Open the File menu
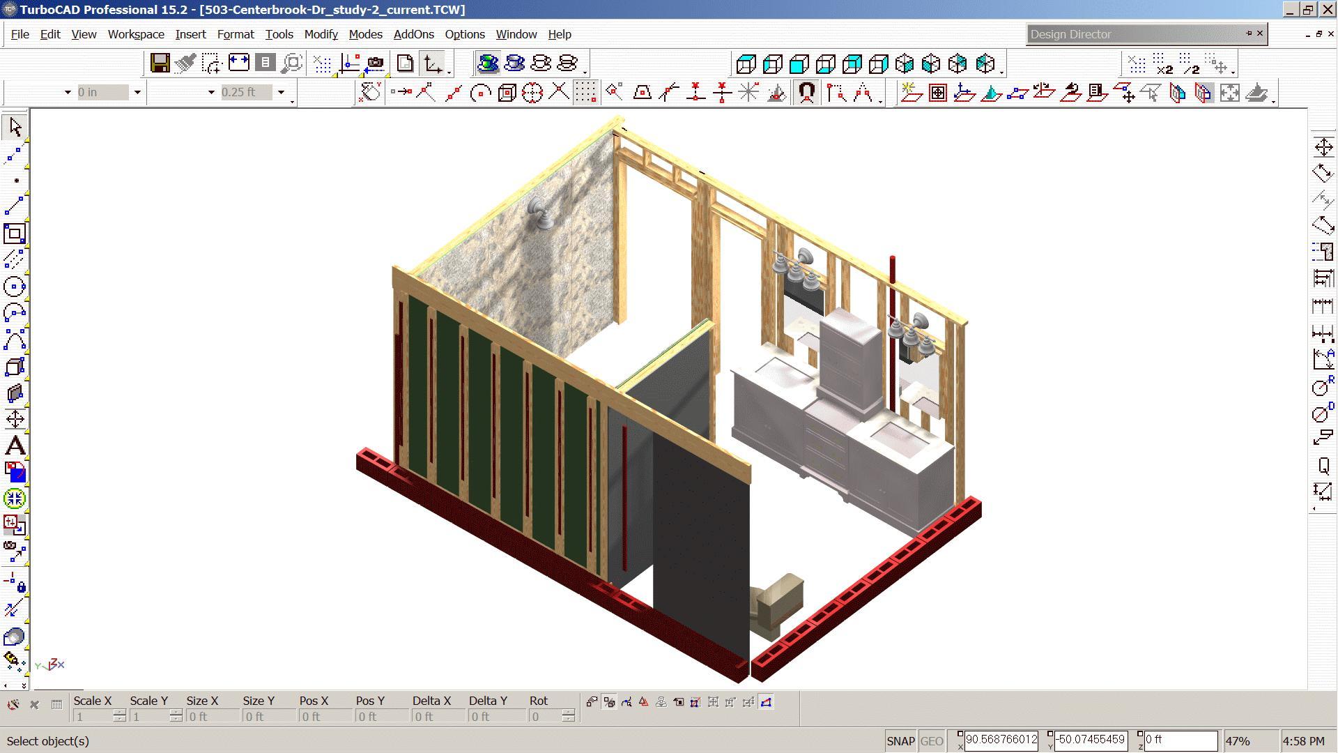 pyautogui.click(x=20, y=34)
